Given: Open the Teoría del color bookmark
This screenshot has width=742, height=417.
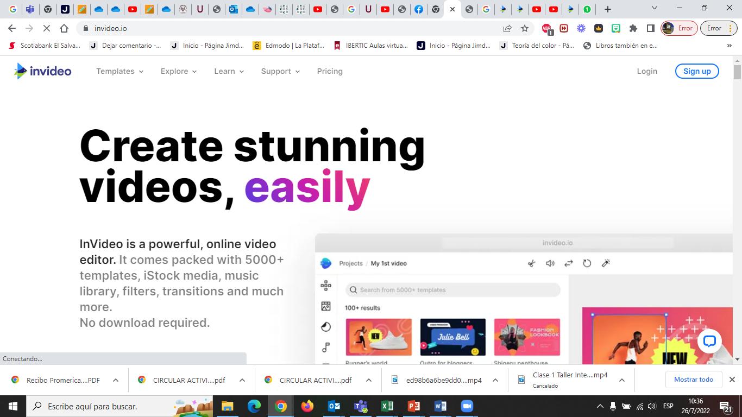Looking at the screenshot, I should 537,46.
